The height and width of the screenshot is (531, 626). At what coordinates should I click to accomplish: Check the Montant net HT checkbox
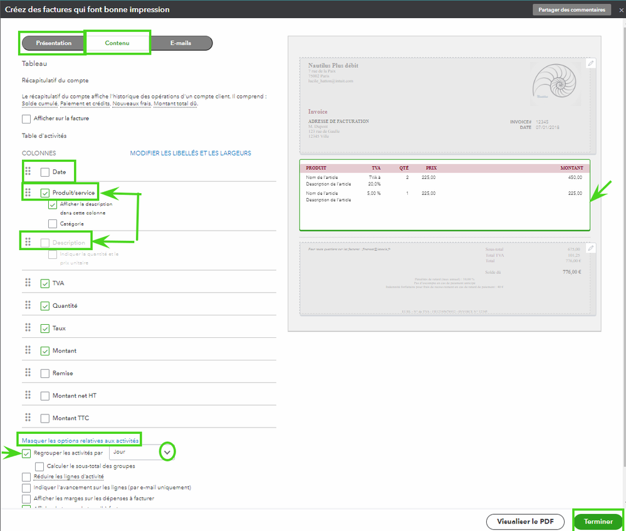tap(44, 396)
